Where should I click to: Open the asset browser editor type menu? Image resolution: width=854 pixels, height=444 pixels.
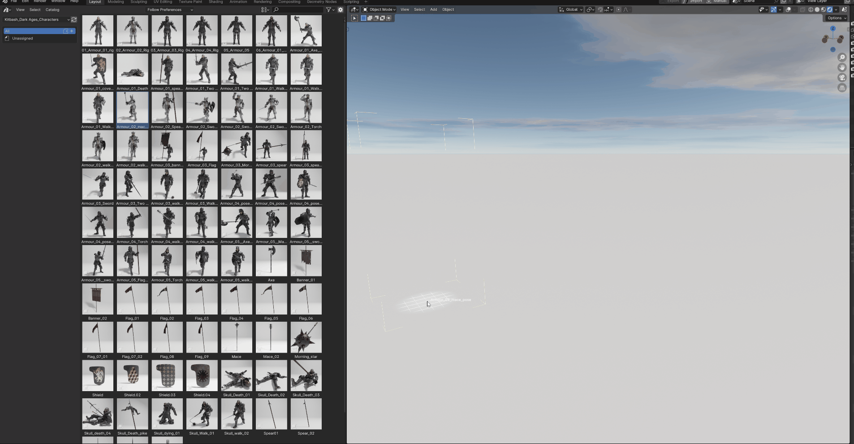pyautogui.click(x=7, y=9)
